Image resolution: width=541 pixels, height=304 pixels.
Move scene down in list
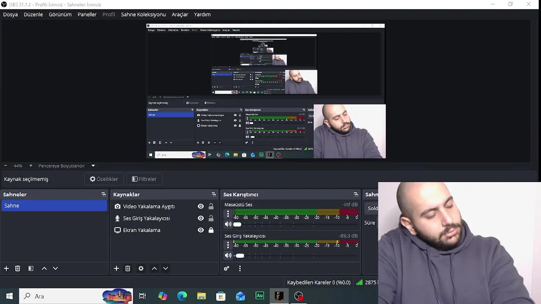click(55, 269)
